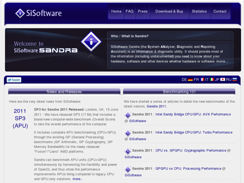Click the icon beside Turbo Performance article
The image size is (244, 183).
128,133
